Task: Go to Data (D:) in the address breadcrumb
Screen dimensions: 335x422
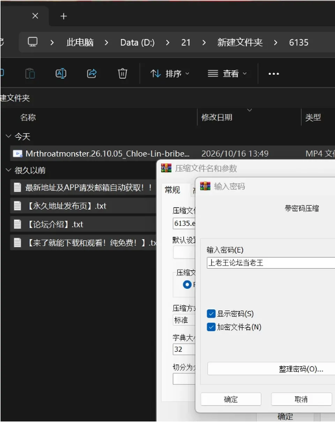Action: point(137,43)
